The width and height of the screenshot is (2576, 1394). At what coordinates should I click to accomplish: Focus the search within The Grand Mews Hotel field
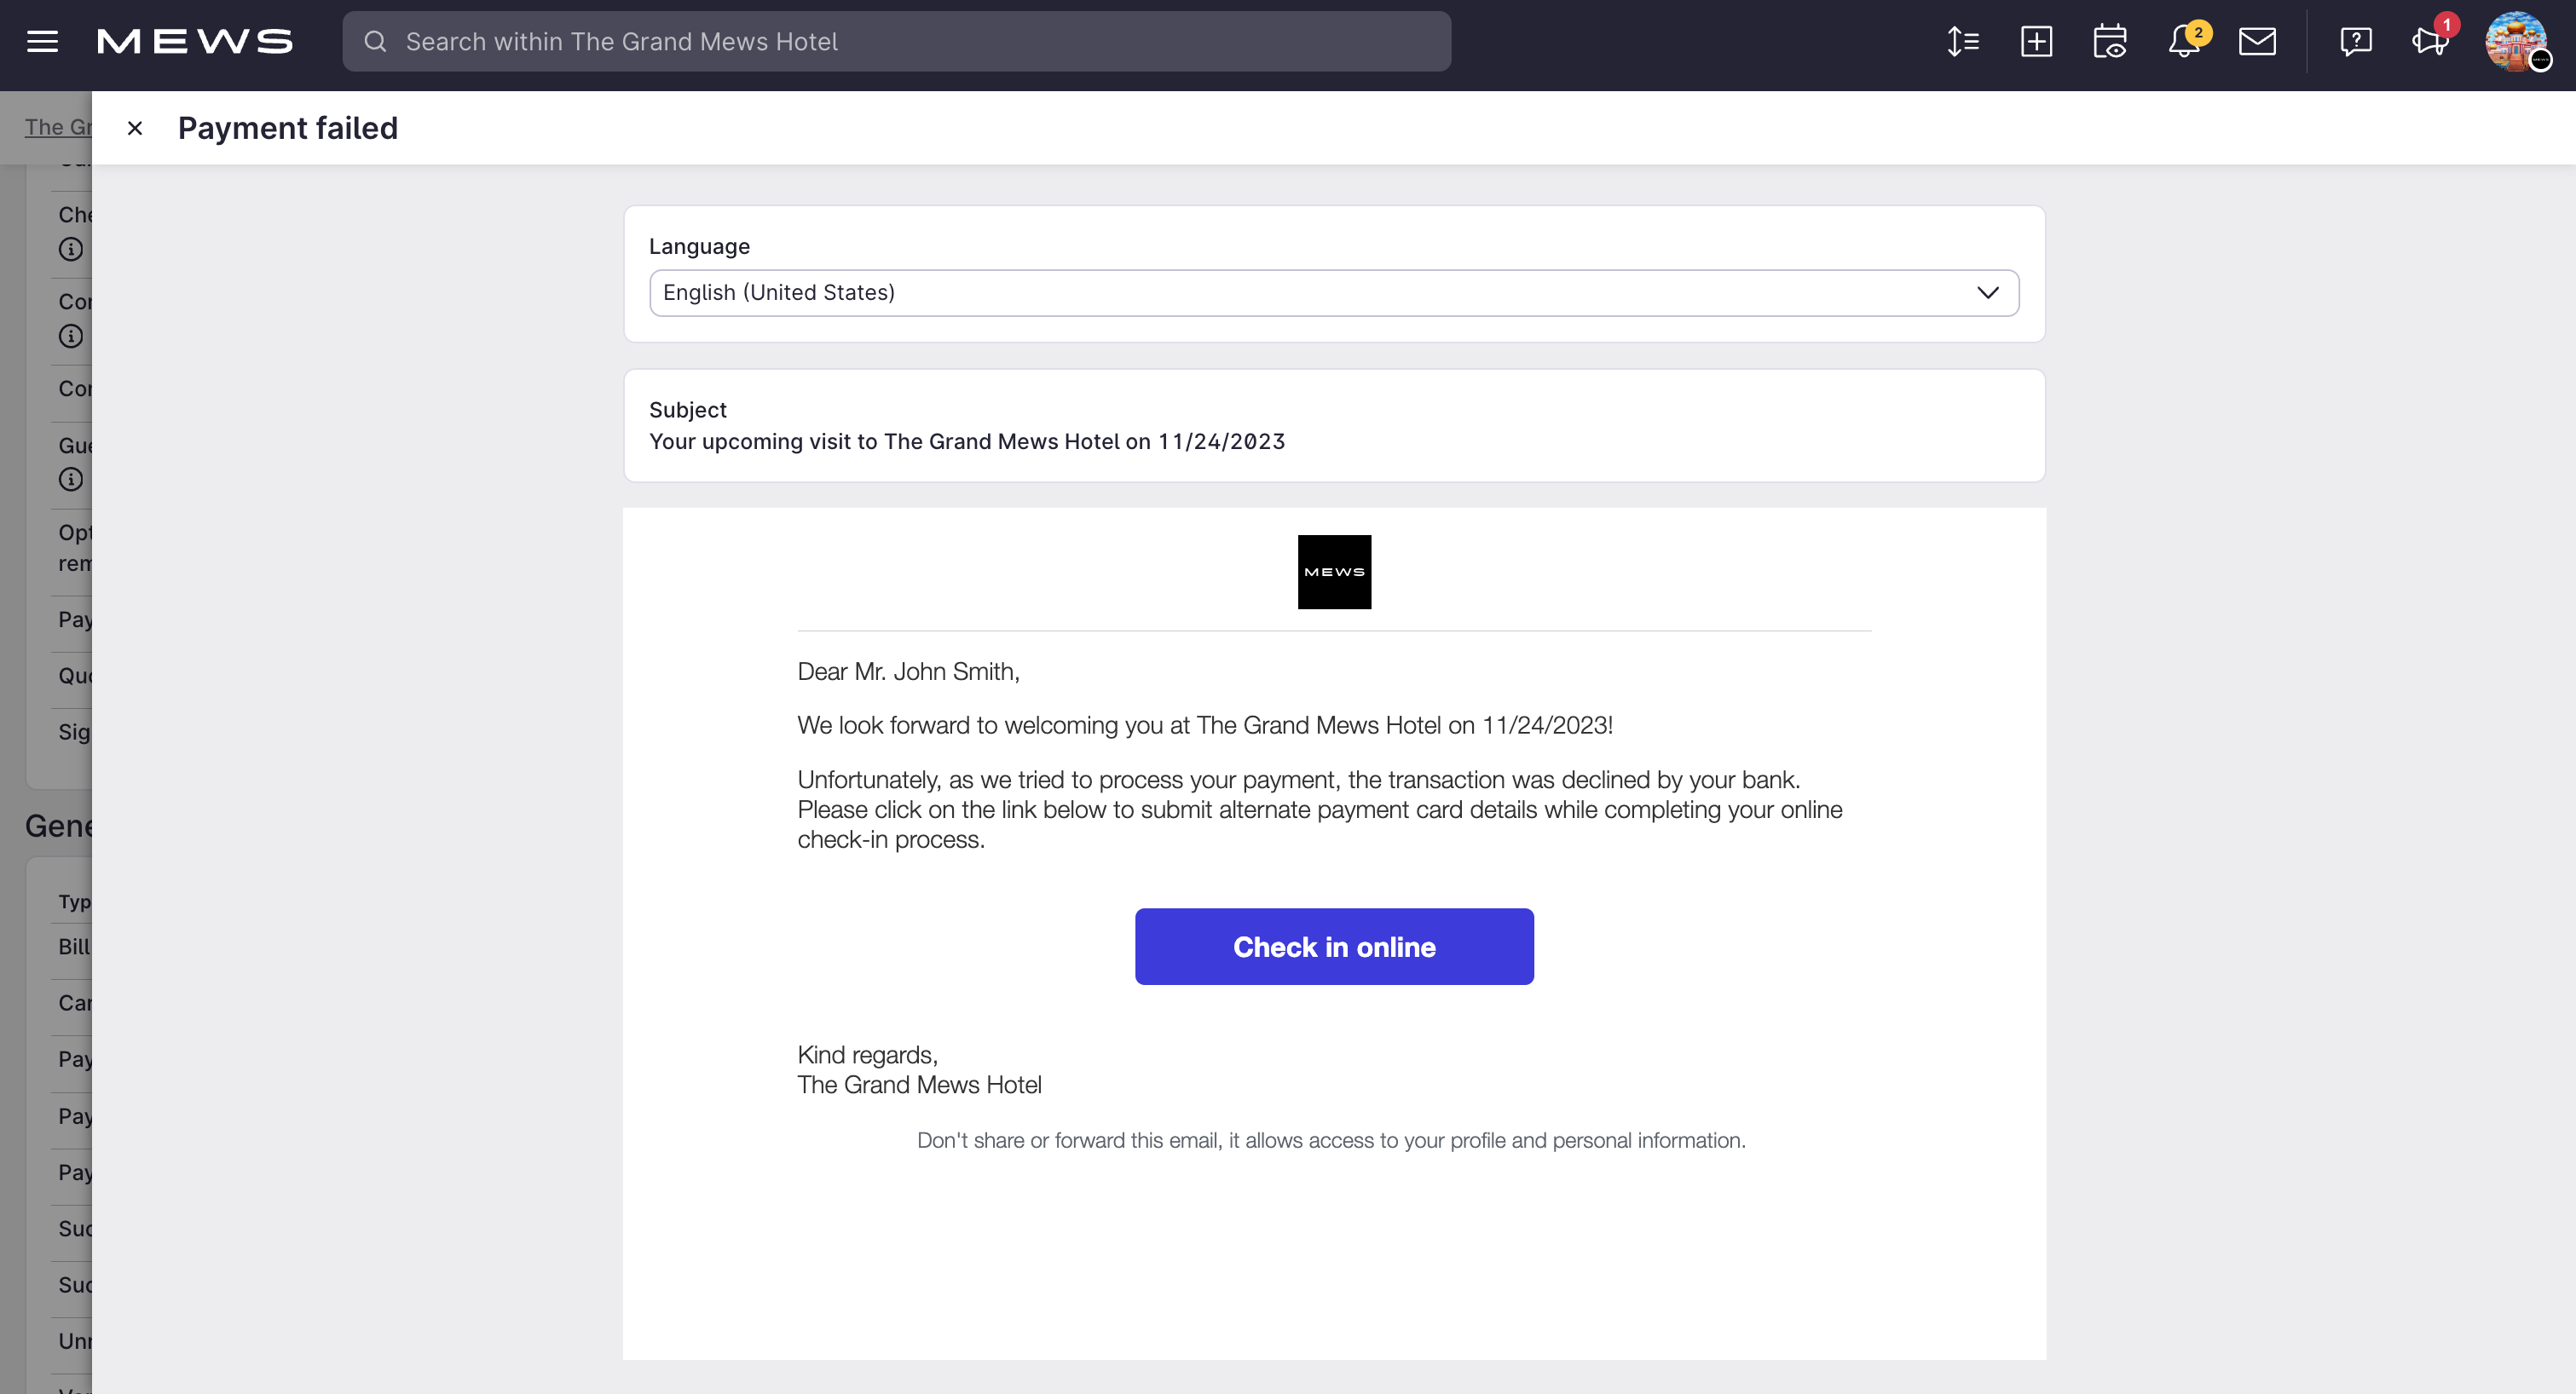896,41
